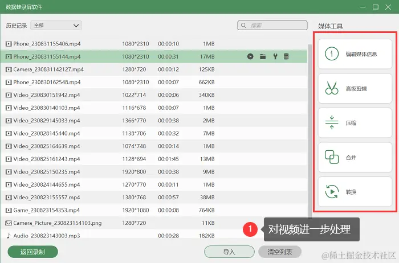Select Audio_230823143003.mp3 file name
This screenshot has height=263, width=399.
47,236
